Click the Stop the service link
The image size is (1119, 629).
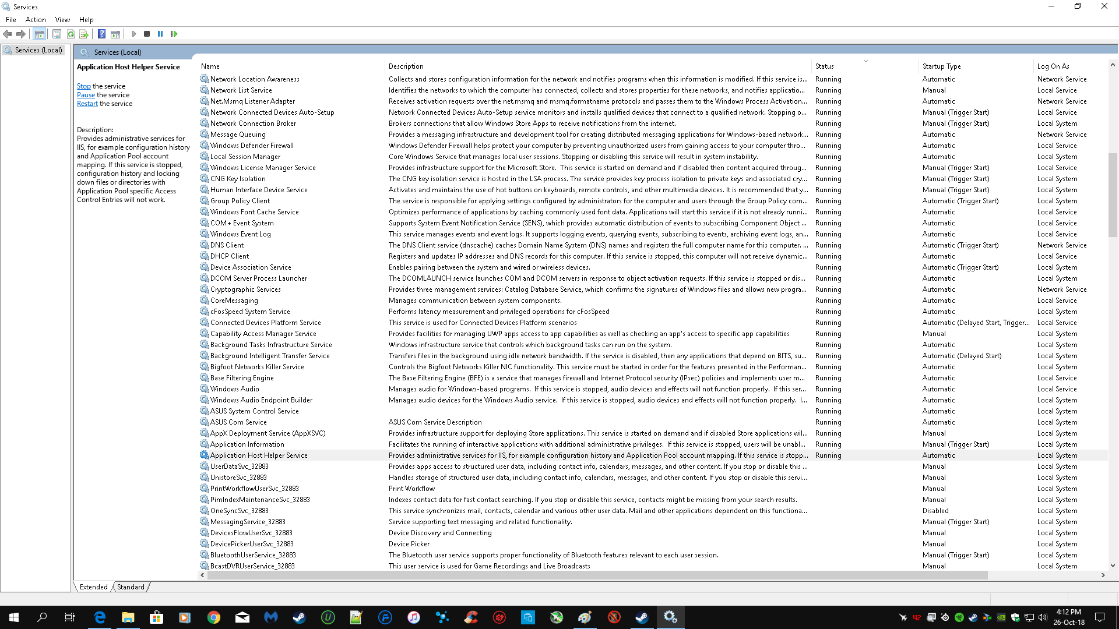pyautogui.click(x=84, y=86)
